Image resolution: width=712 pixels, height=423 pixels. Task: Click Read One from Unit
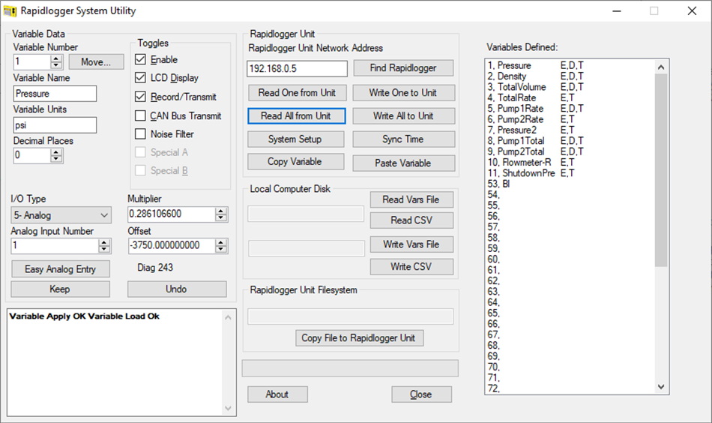click(x=297, y=93)
